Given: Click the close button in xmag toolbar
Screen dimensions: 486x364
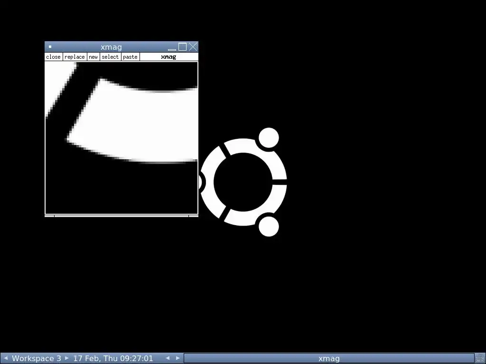Looking at the screenshot, I should (53, 57).
